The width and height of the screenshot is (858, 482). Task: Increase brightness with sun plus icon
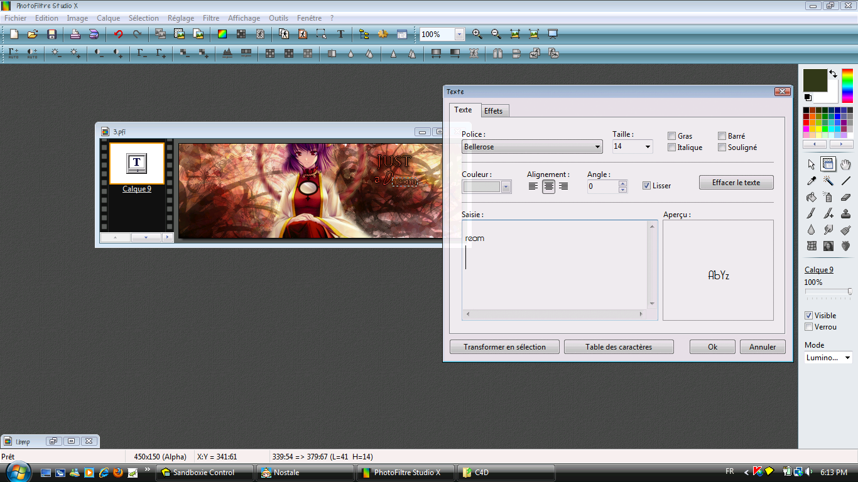pos(75,54)
